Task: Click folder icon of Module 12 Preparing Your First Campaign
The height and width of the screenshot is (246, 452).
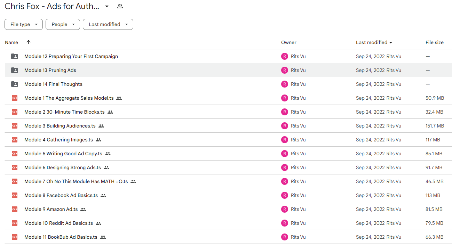Action: pyautogui.click(x=15, y=56)
